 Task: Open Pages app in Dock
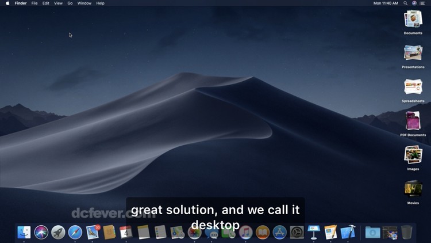coord(330,232)
